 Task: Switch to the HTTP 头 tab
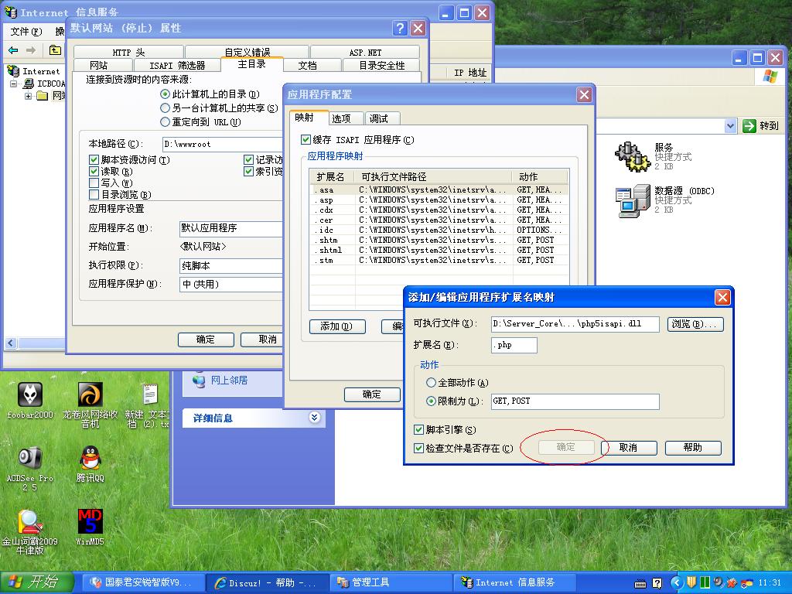(x=128, y=52)
